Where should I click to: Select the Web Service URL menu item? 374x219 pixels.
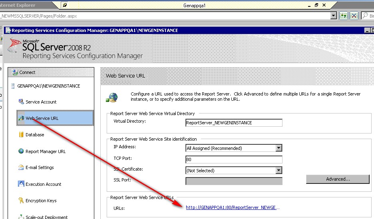[55, 118]
